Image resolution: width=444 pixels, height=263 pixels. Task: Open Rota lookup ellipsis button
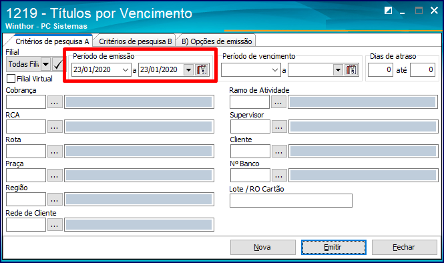tap(55, 151)
